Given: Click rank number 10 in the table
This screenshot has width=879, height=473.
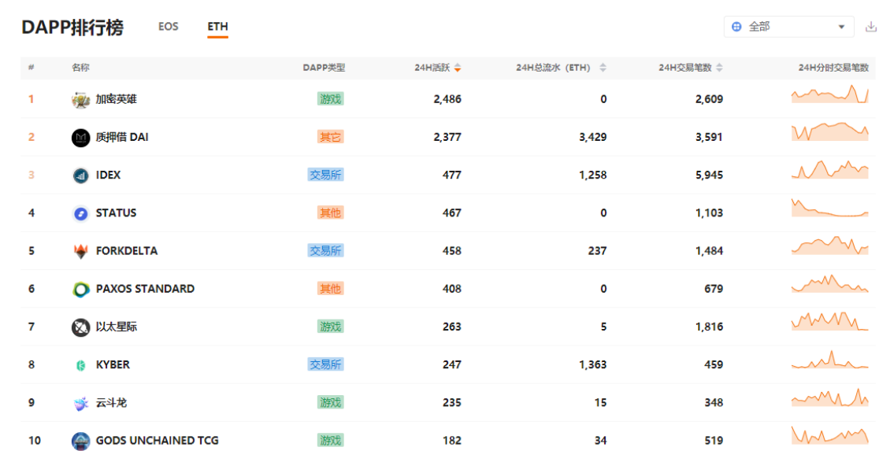Looking at the screenshot, I should point(34,441).
